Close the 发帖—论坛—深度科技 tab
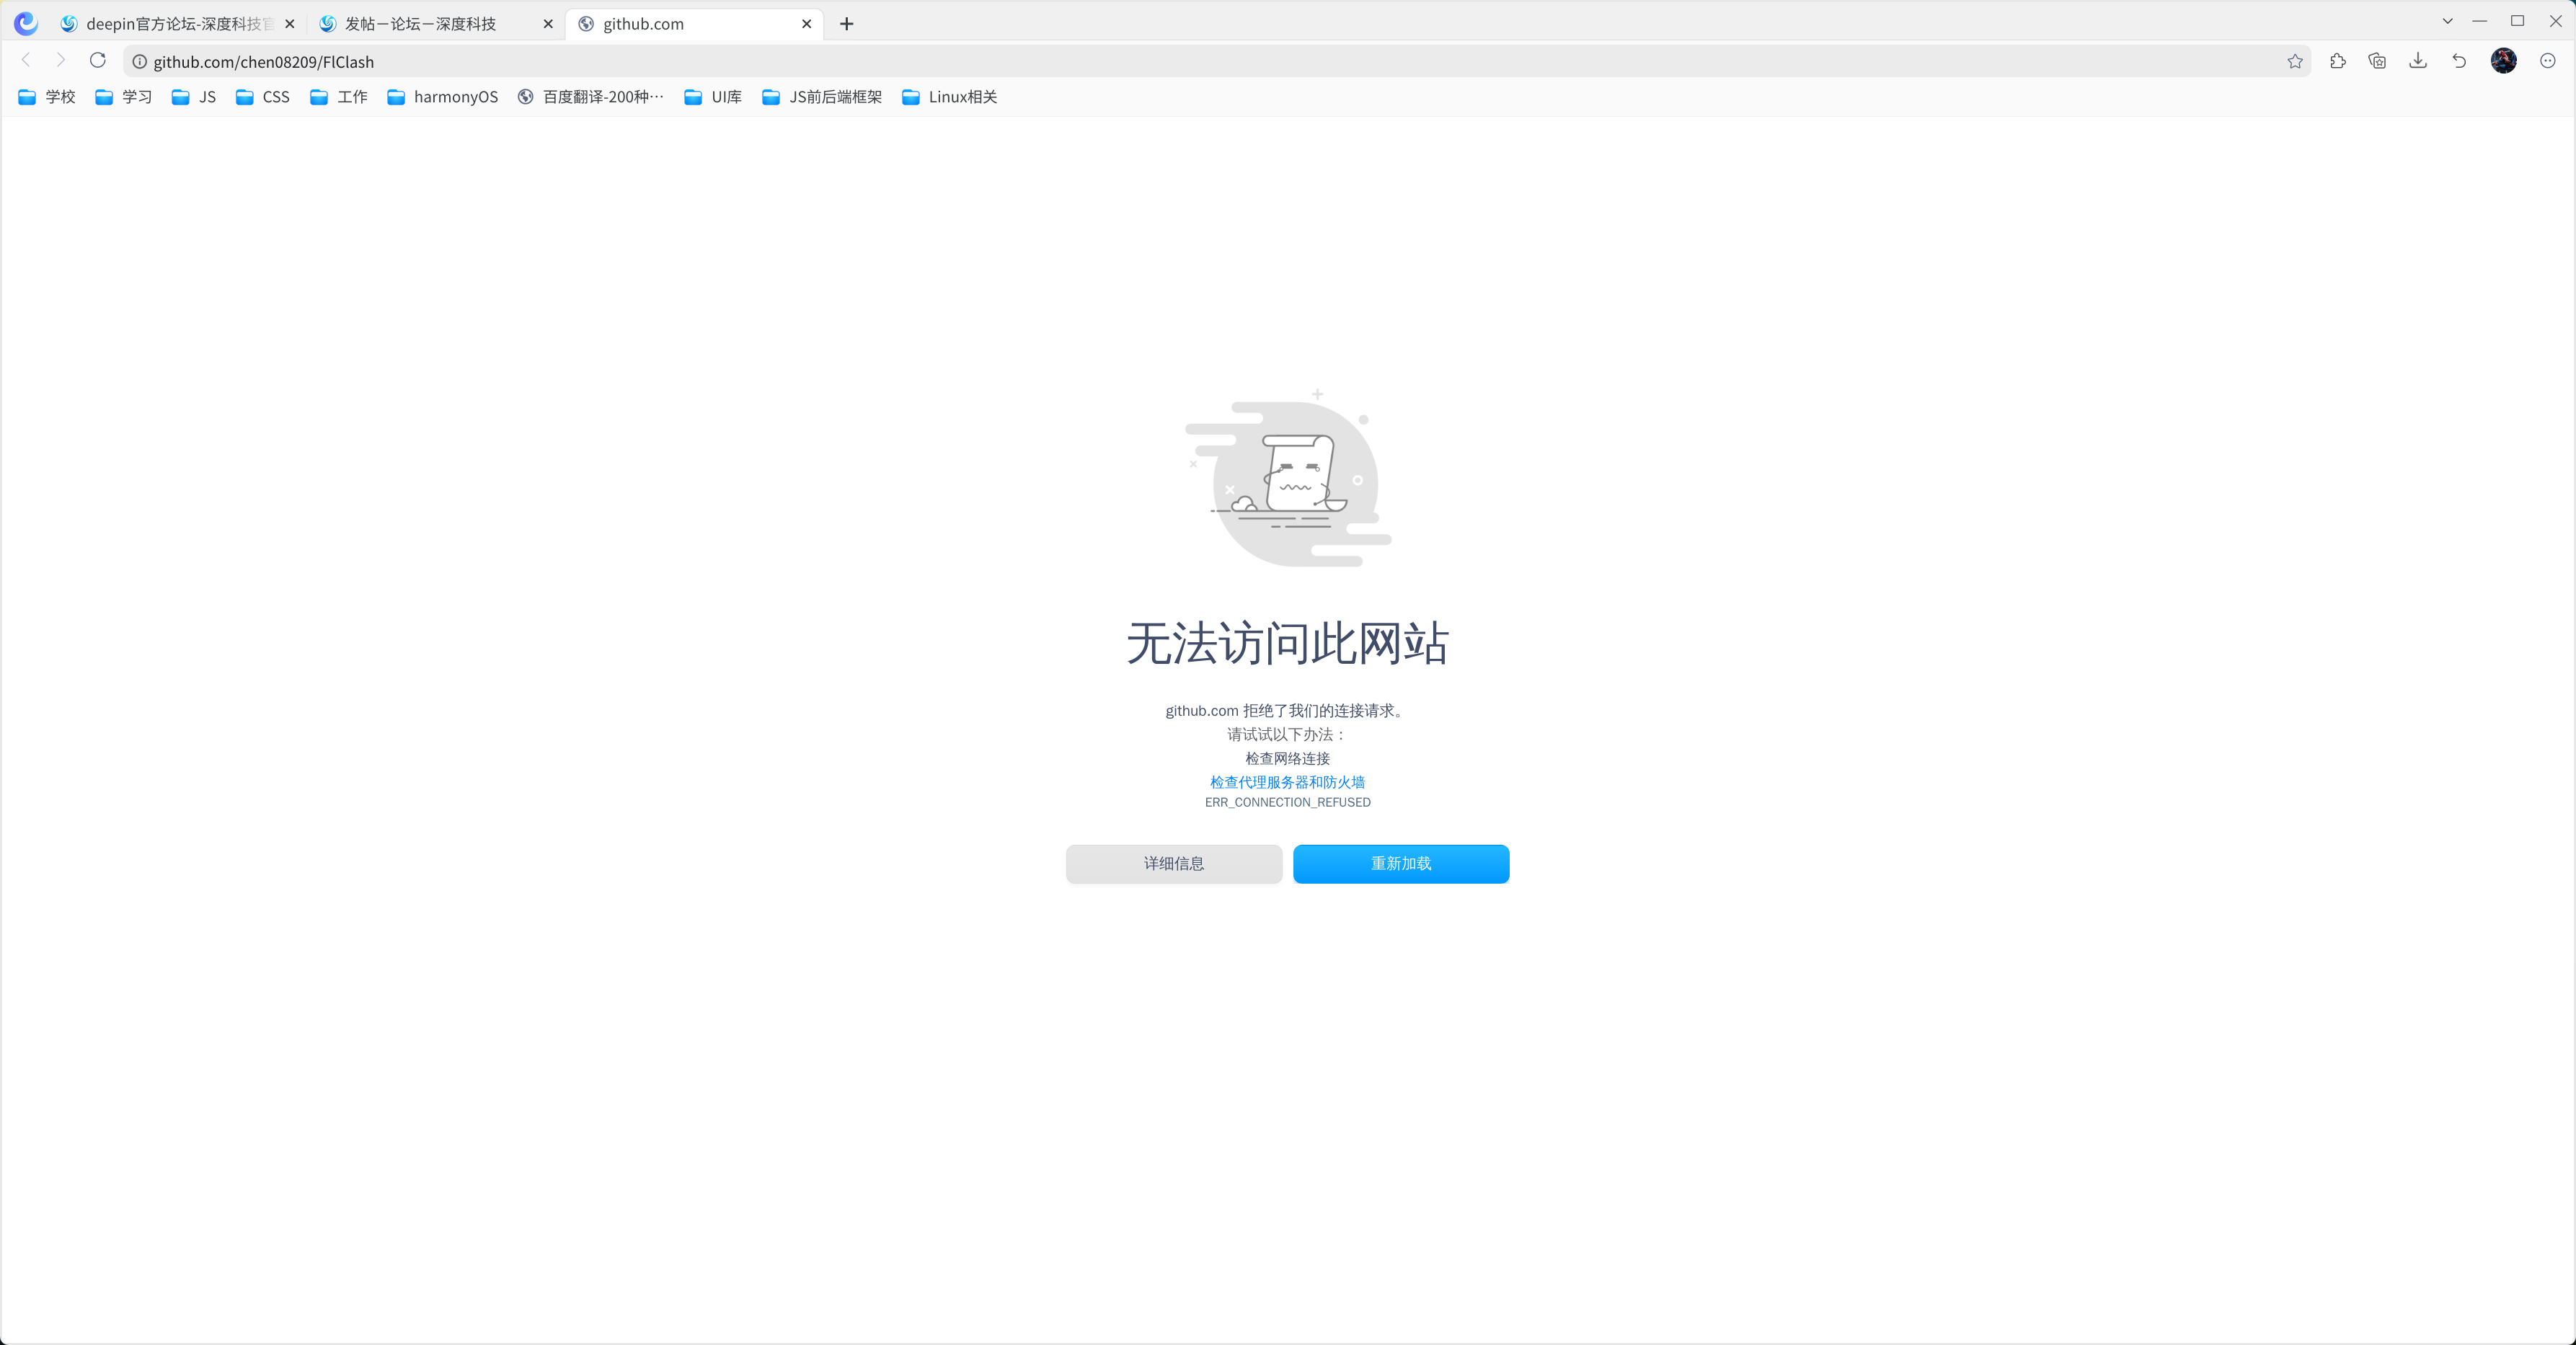This screenshot has height=1345, width=2576. pos(548,24)
